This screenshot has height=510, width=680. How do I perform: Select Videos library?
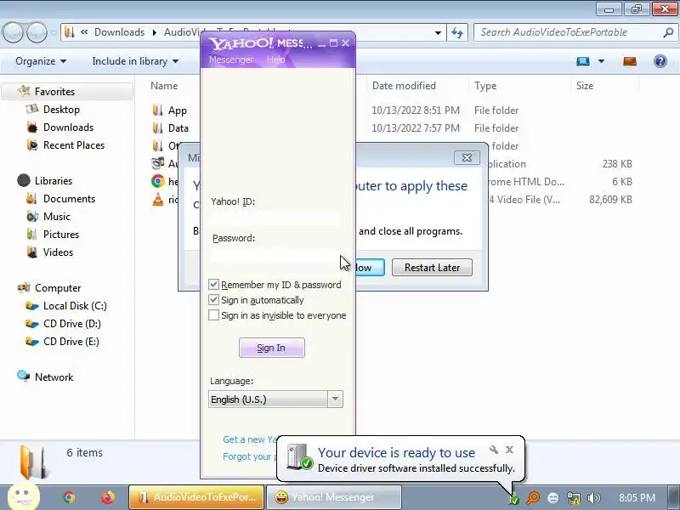(58, 252)
